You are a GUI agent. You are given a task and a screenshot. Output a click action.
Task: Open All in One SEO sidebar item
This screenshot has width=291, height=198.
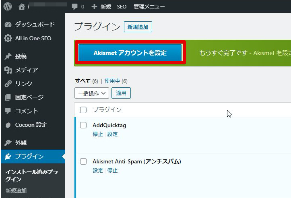coord(33,38)
